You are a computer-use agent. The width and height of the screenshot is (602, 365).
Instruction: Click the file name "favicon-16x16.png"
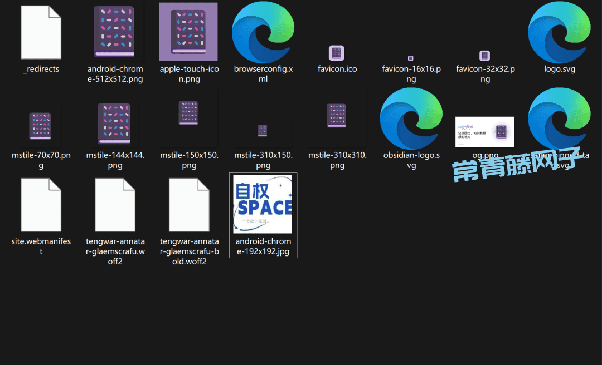click(411, 74)
